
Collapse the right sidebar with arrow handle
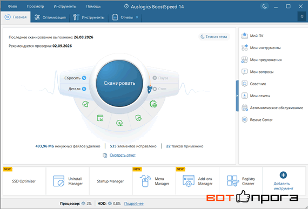tap(237, 96)
